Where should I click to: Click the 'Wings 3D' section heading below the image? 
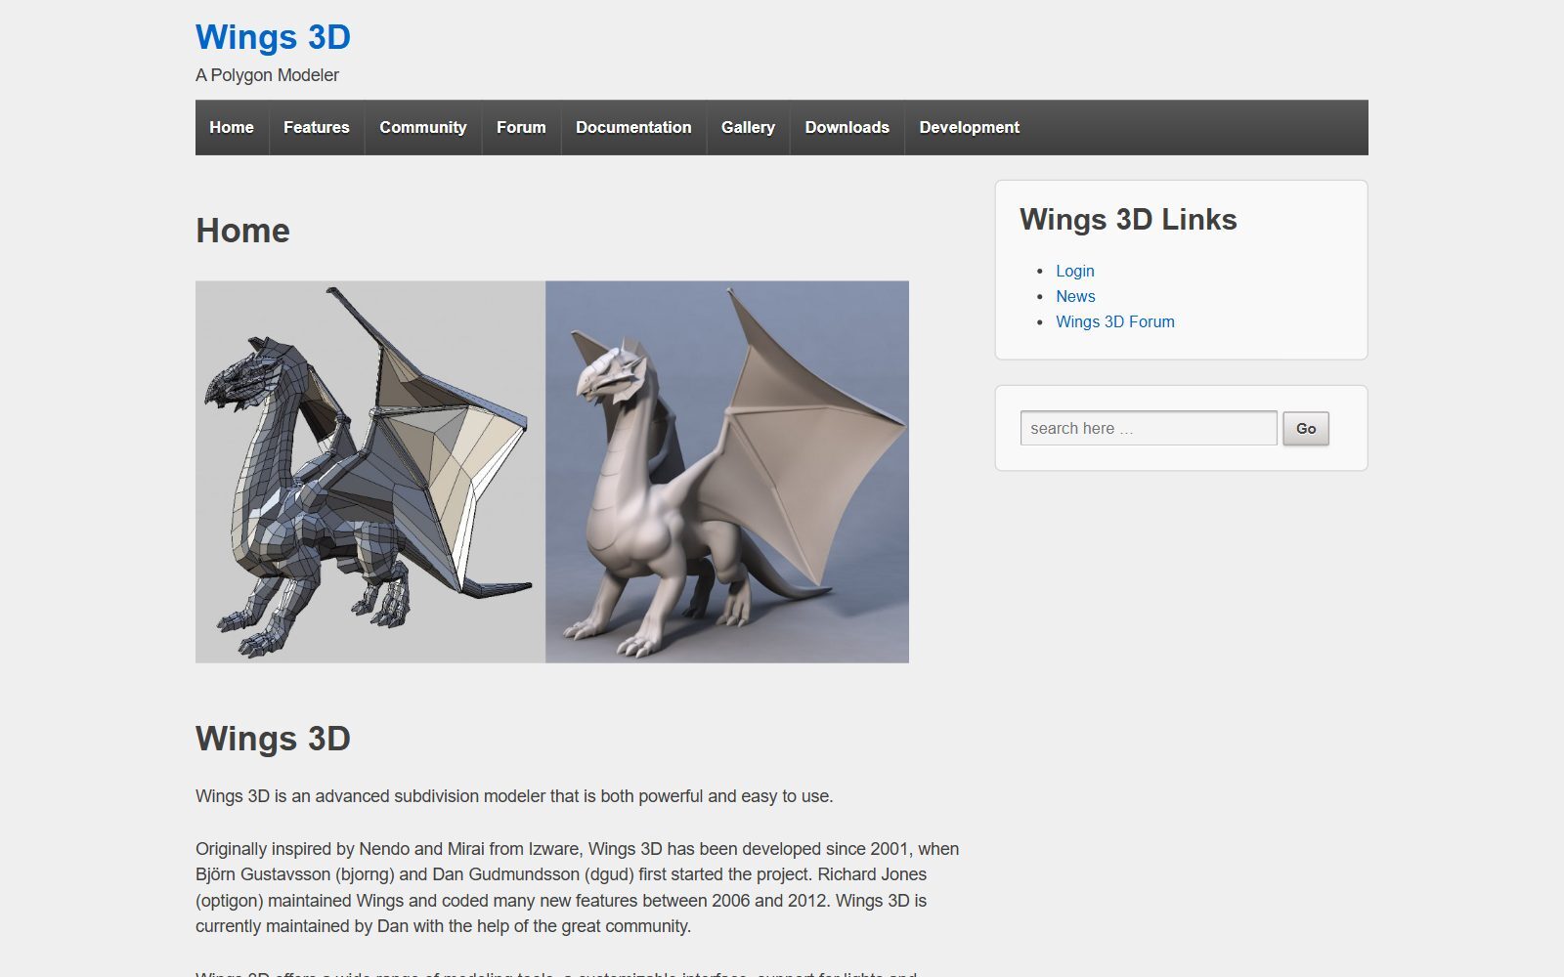click(x=273, y=739)
